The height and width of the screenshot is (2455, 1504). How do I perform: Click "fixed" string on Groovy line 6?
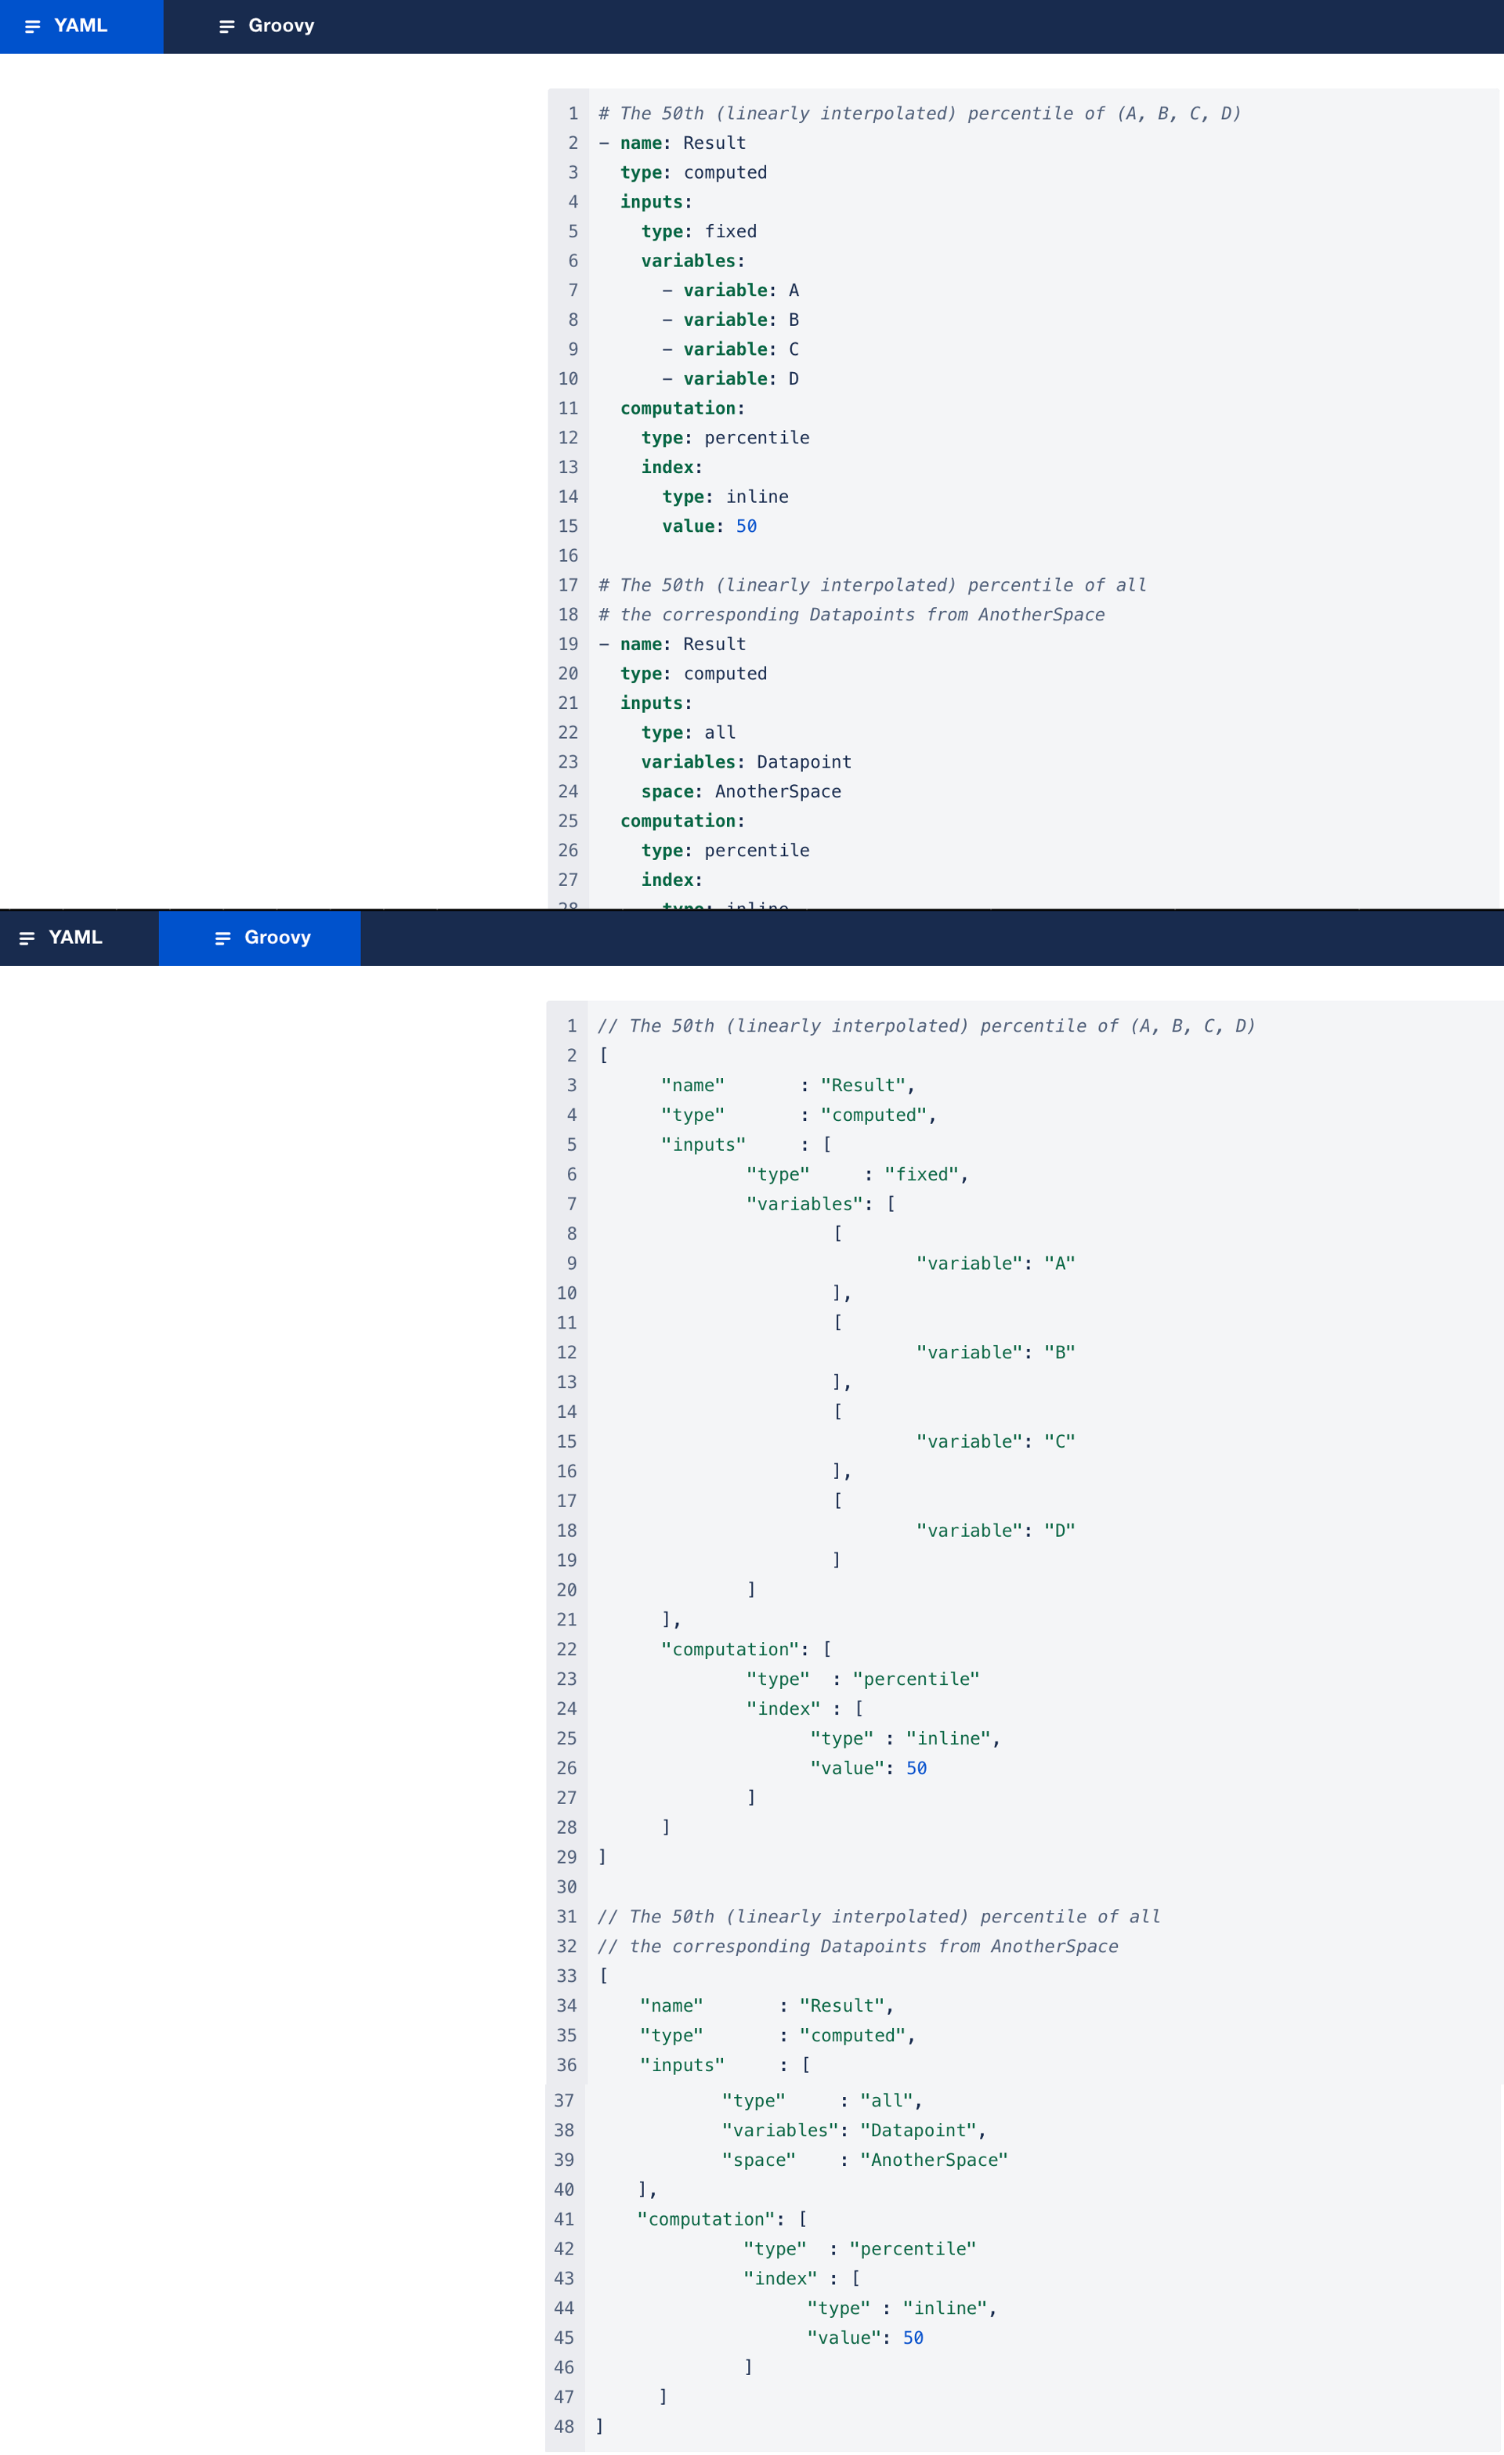coord(920,1175)
